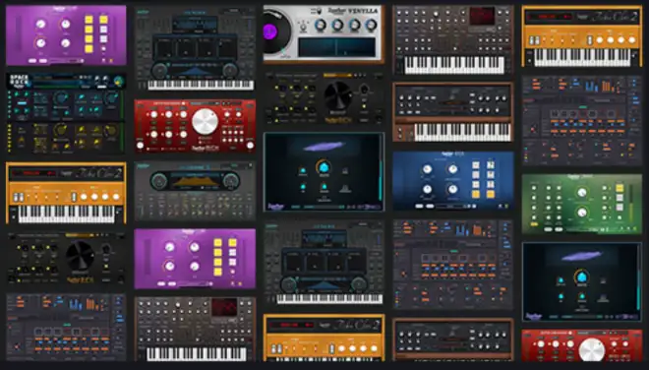Screen dimensions: 649x370
Task: Click the big silver knob on red plugin beside Space Rock
Action: pyautogui.click(x=206, y=122)
